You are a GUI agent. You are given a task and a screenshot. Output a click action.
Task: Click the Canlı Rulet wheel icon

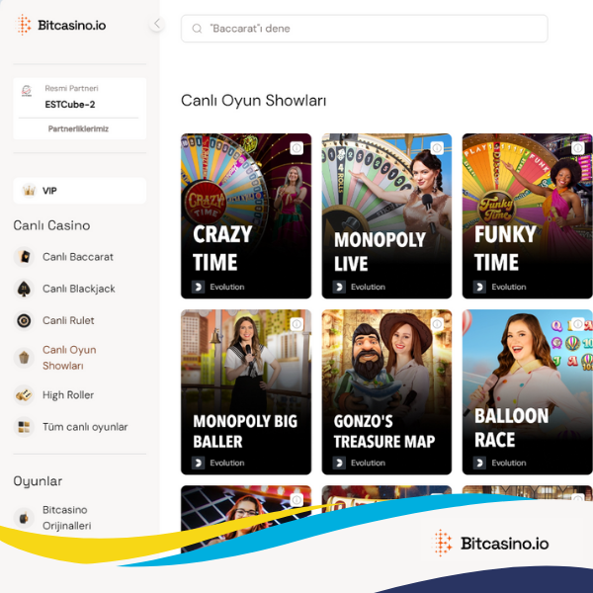coord(24,320)
